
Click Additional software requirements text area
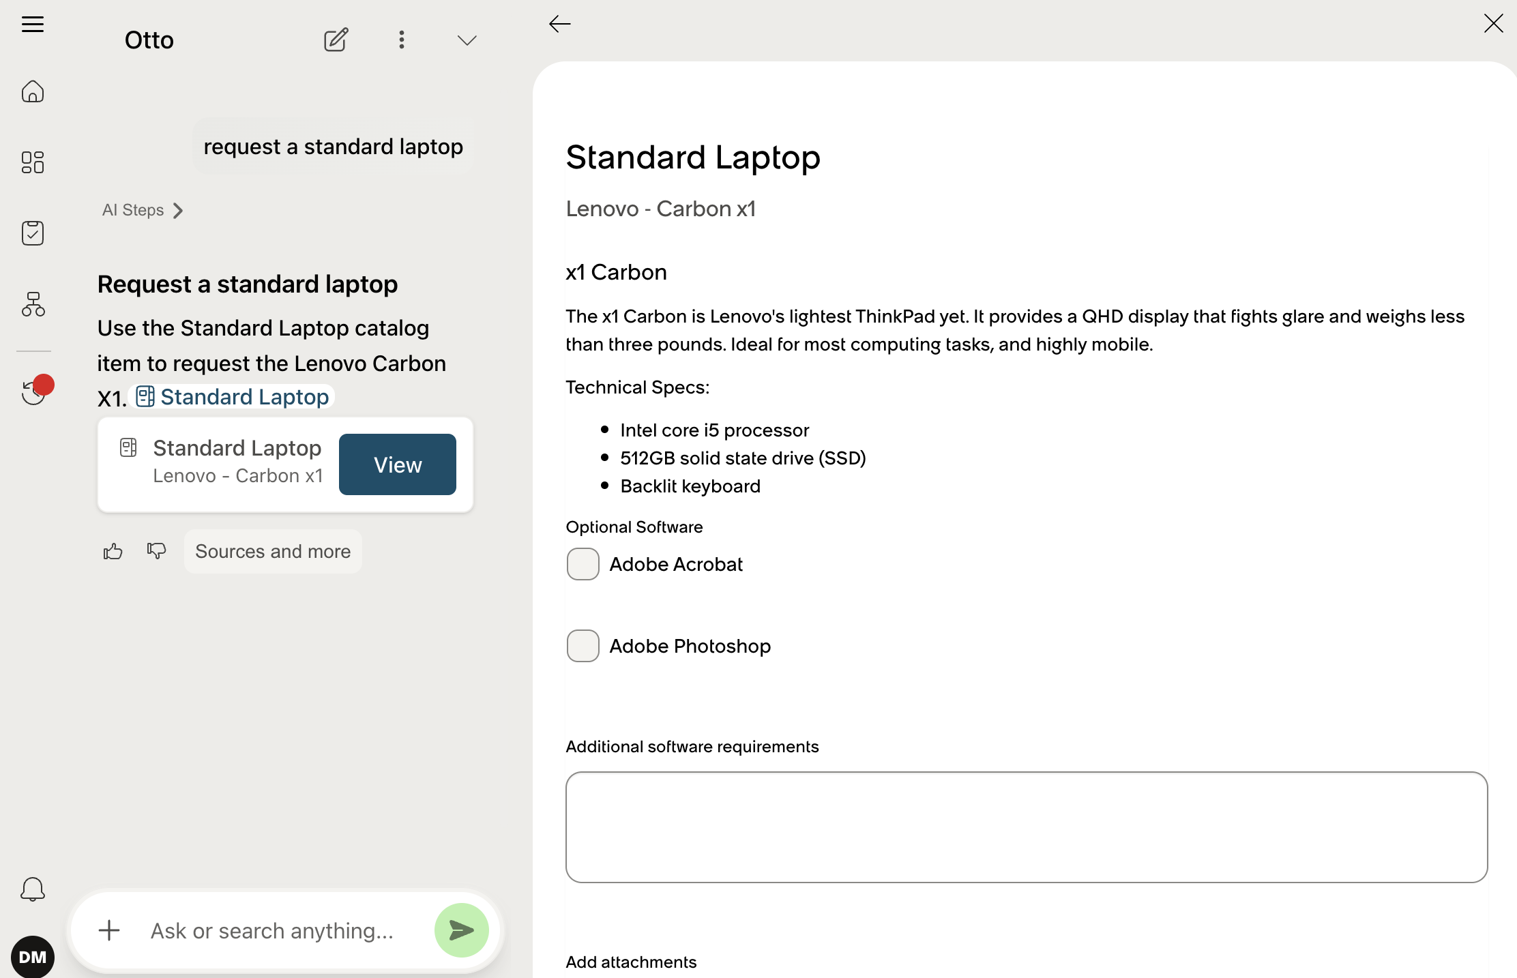click(1026, 827)
